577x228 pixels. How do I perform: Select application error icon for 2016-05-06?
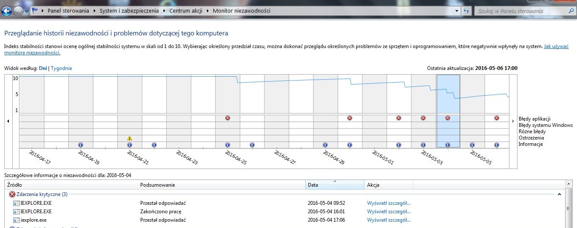(497, 118)
